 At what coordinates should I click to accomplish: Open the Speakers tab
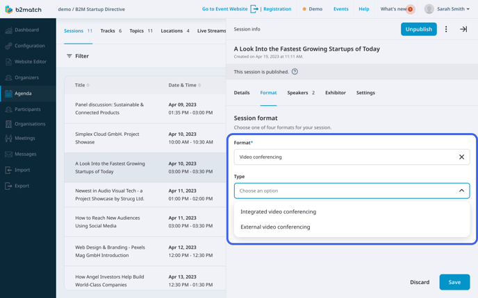coord(301,93)
